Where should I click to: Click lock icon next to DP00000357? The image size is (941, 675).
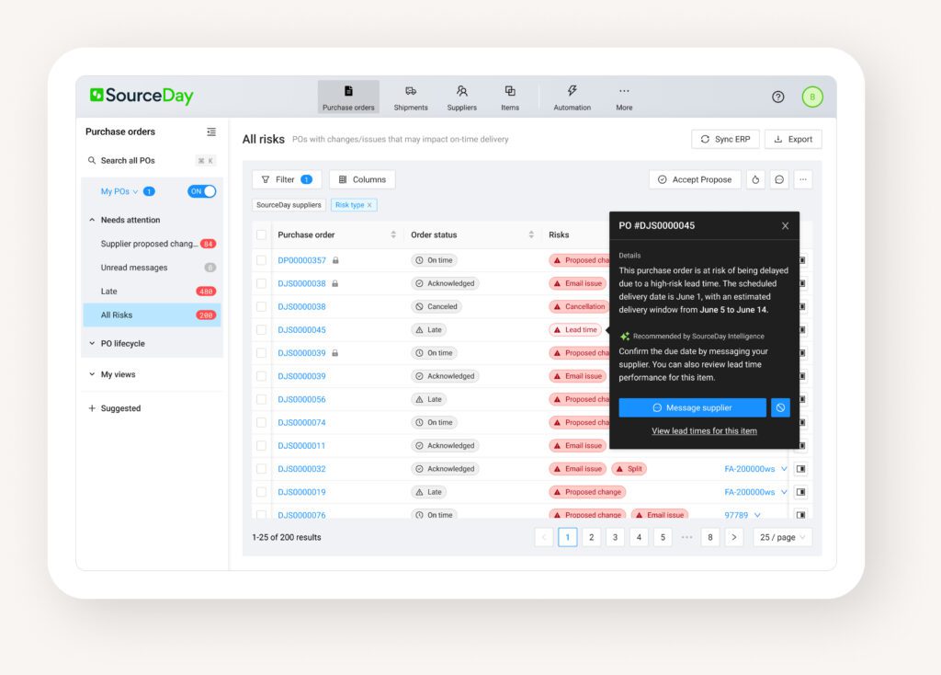coord(335,260)
